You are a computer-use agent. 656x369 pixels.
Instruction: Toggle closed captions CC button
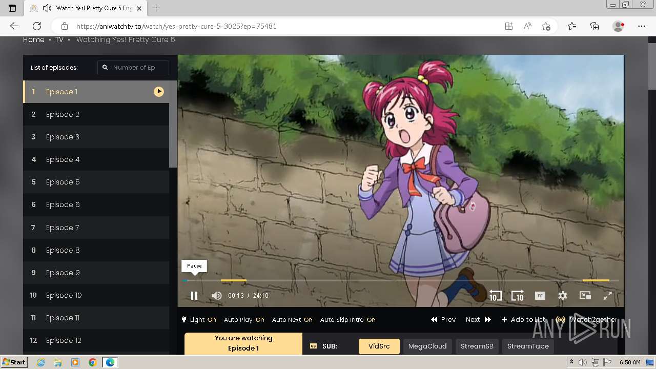[x=540, y=296]
